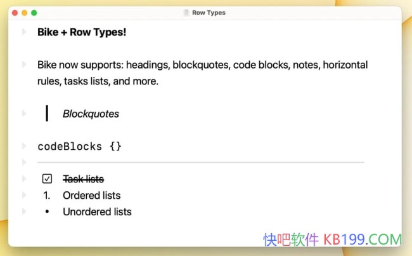Image resolution: width=412 pixels, height=256 pixels.
Task: Toggle disclosure triangle beside Bike now supports paragraph
Action: pos(24,65)
